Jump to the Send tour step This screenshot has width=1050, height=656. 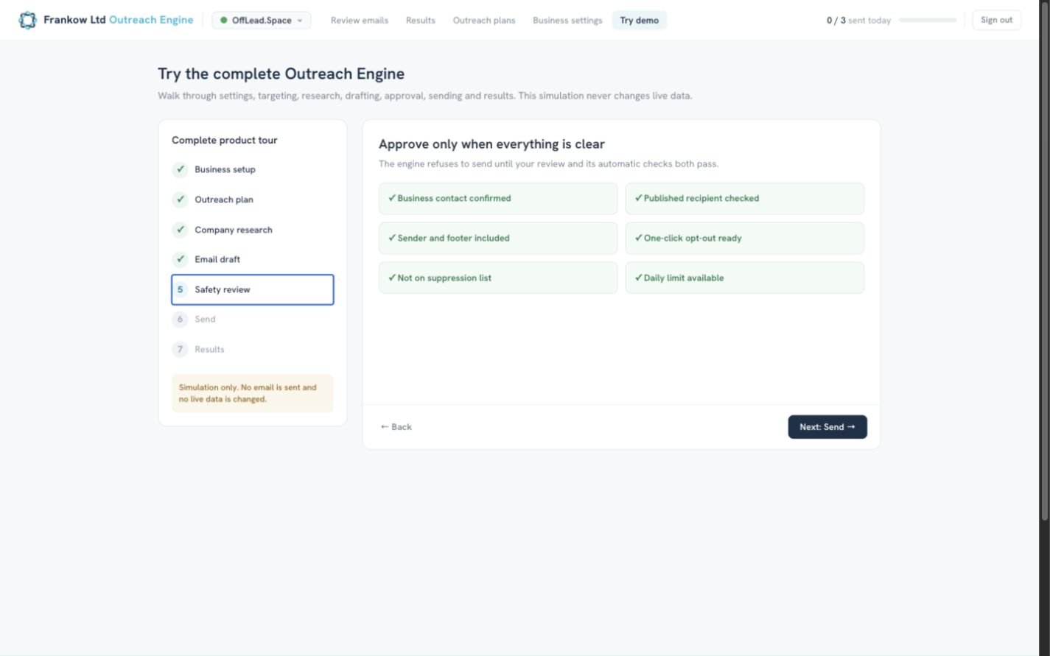point(253,319)
